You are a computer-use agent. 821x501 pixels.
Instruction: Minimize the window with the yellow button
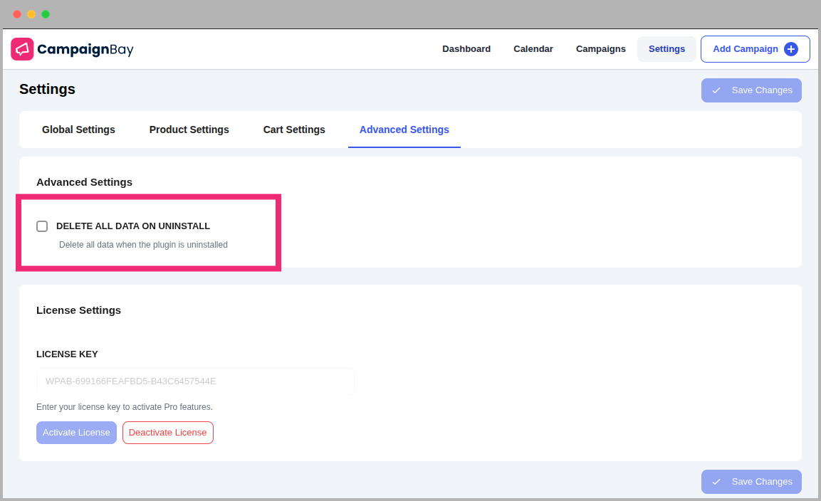point(31,14)
